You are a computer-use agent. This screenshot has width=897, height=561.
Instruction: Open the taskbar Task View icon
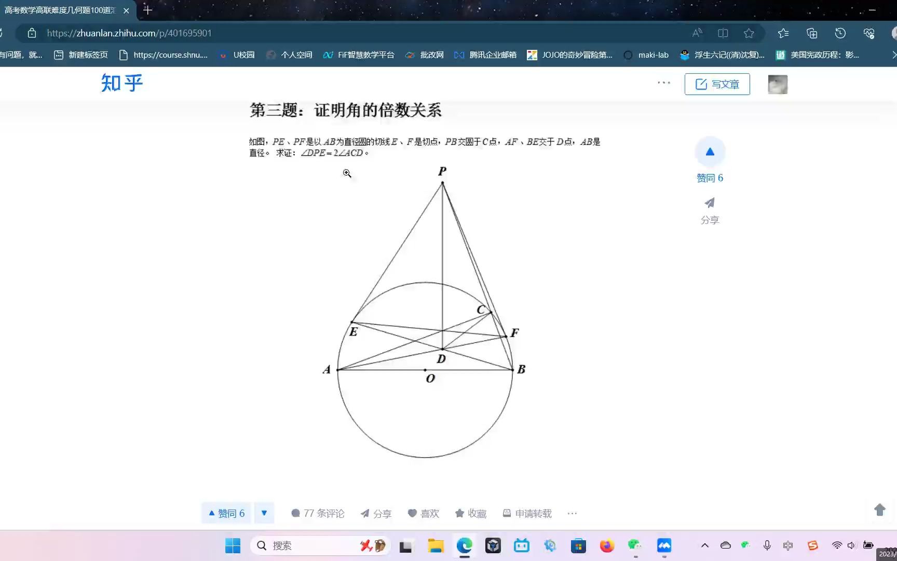pos(405,546)
